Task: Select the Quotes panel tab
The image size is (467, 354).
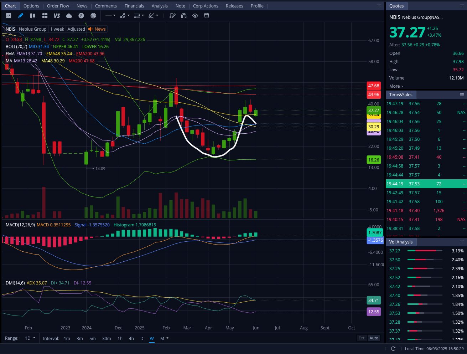Action: point(396,6)
